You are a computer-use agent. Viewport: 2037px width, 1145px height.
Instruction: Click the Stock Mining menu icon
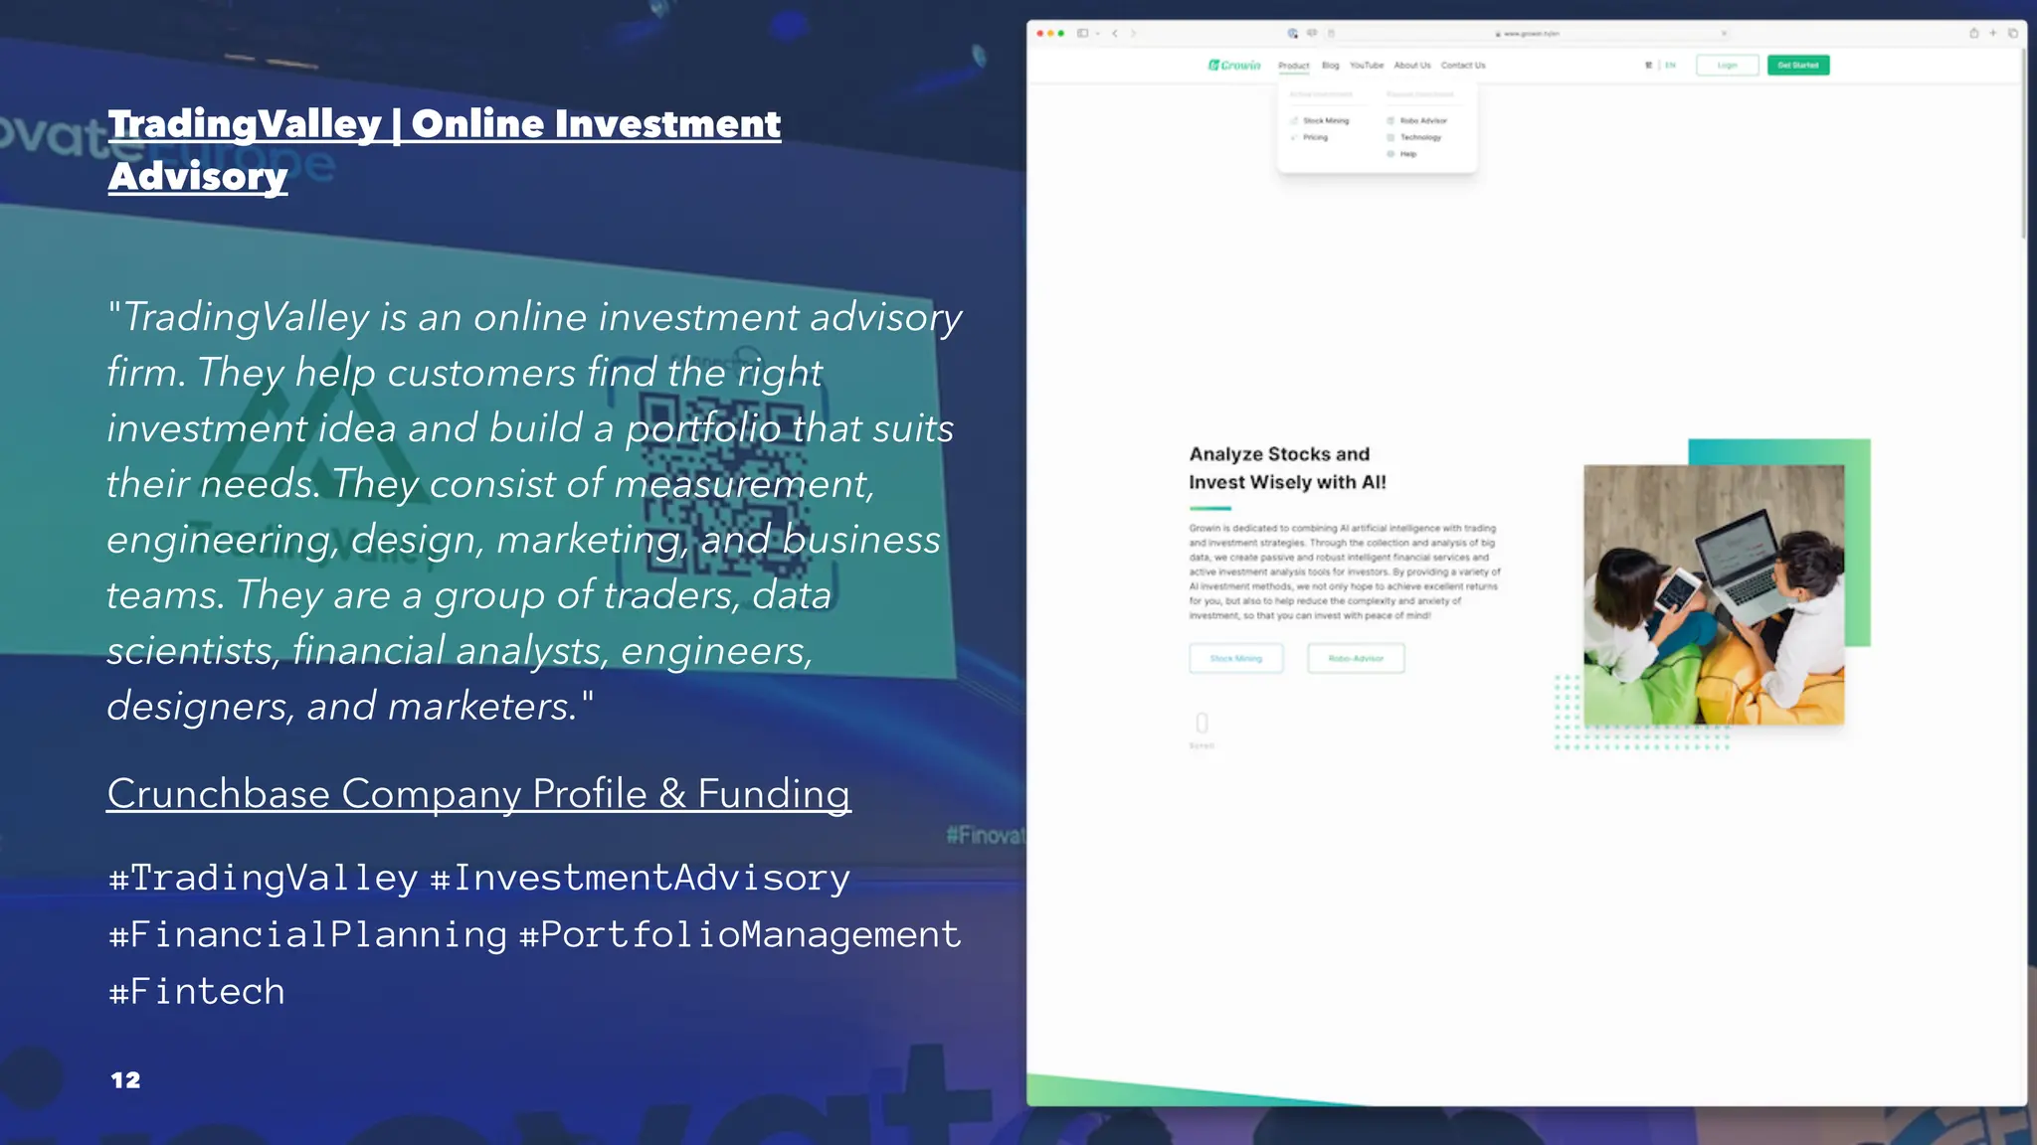1294,120
